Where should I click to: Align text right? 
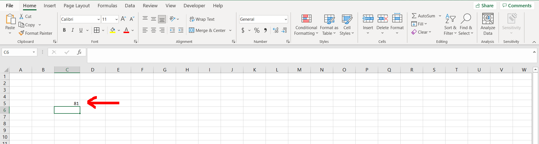click(162, 30)
